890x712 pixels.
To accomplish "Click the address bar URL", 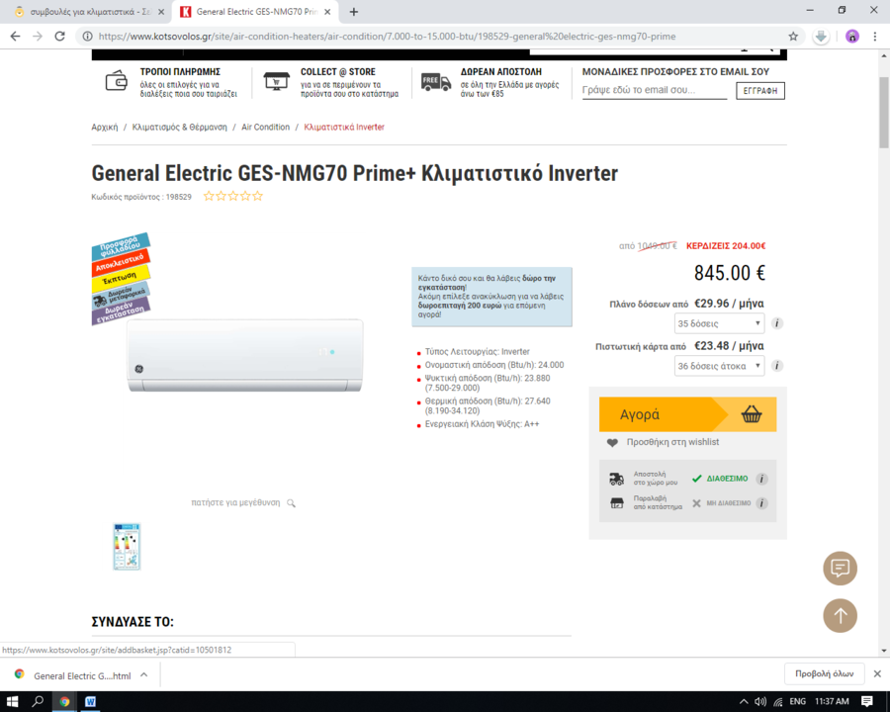I will point(387,37).
